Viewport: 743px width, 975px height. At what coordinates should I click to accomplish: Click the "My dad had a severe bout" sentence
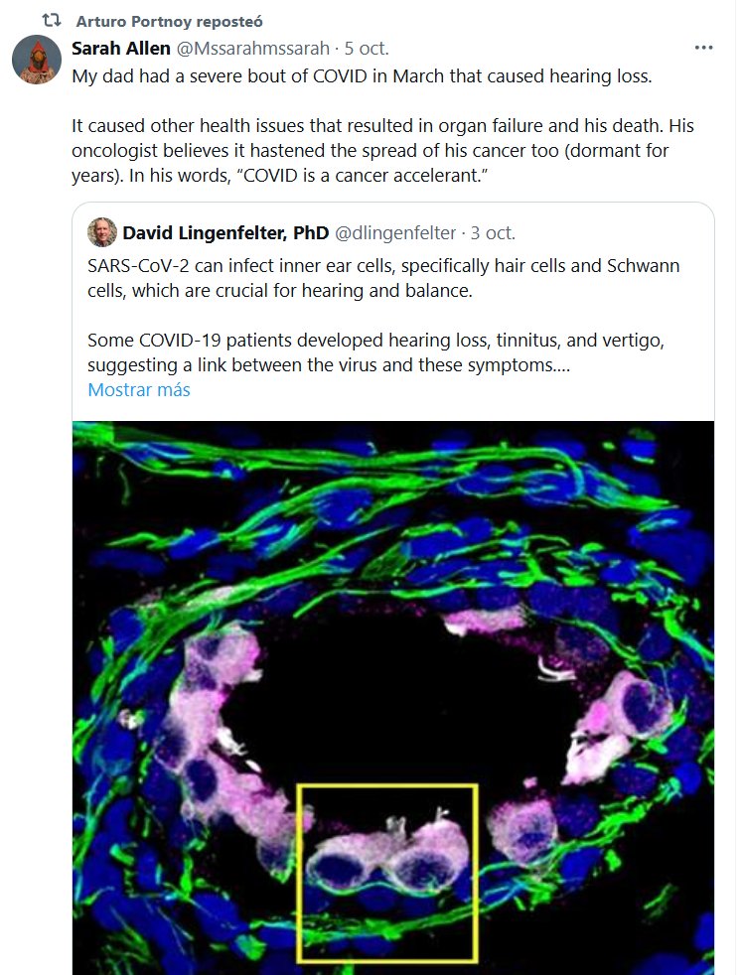[x=362, y=76]
